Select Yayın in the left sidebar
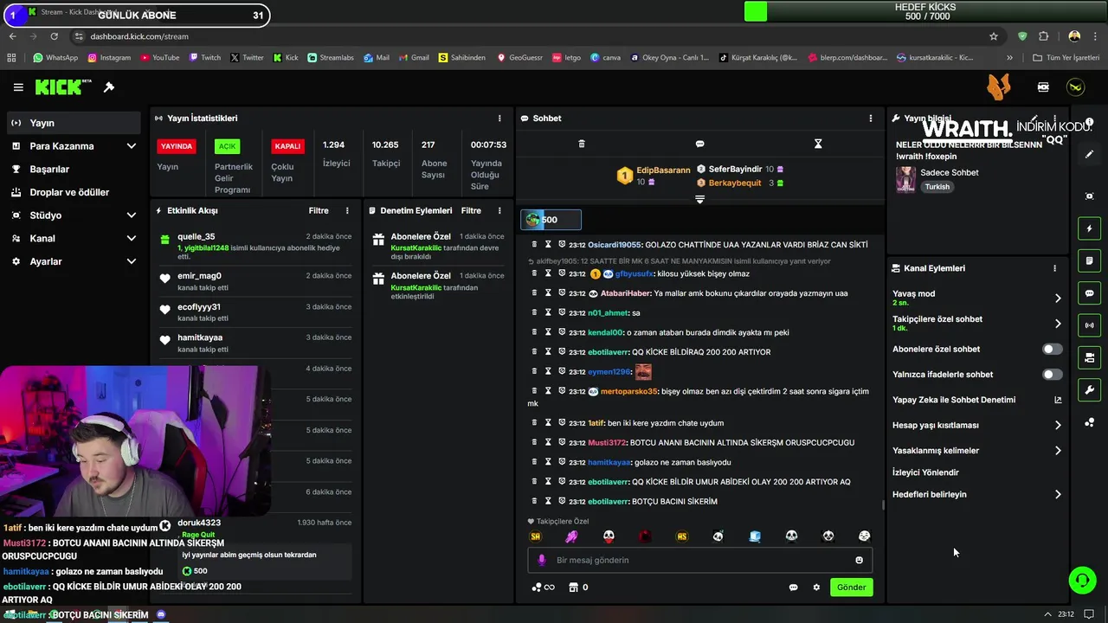Viewport: 1108px width, 623px height. (x=74, y=123)
